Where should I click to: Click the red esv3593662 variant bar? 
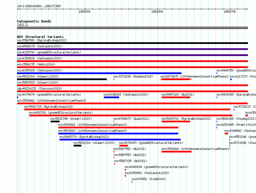(x=119, y=128)
